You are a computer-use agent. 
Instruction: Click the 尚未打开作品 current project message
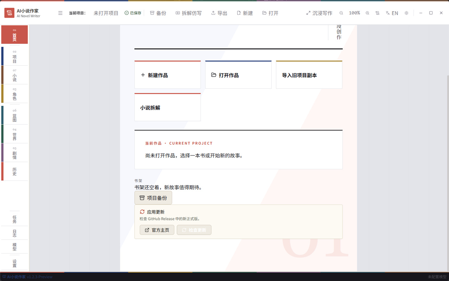coord(194,155)
